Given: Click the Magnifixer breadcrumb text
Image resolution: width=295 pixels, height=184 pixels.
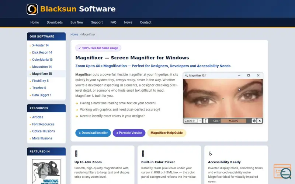Looking at the screenshot, I should (x=88, y=34).
